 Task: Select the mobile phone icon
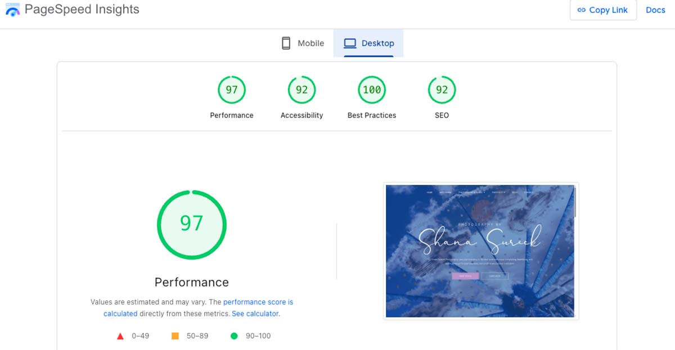pos(286,43)
